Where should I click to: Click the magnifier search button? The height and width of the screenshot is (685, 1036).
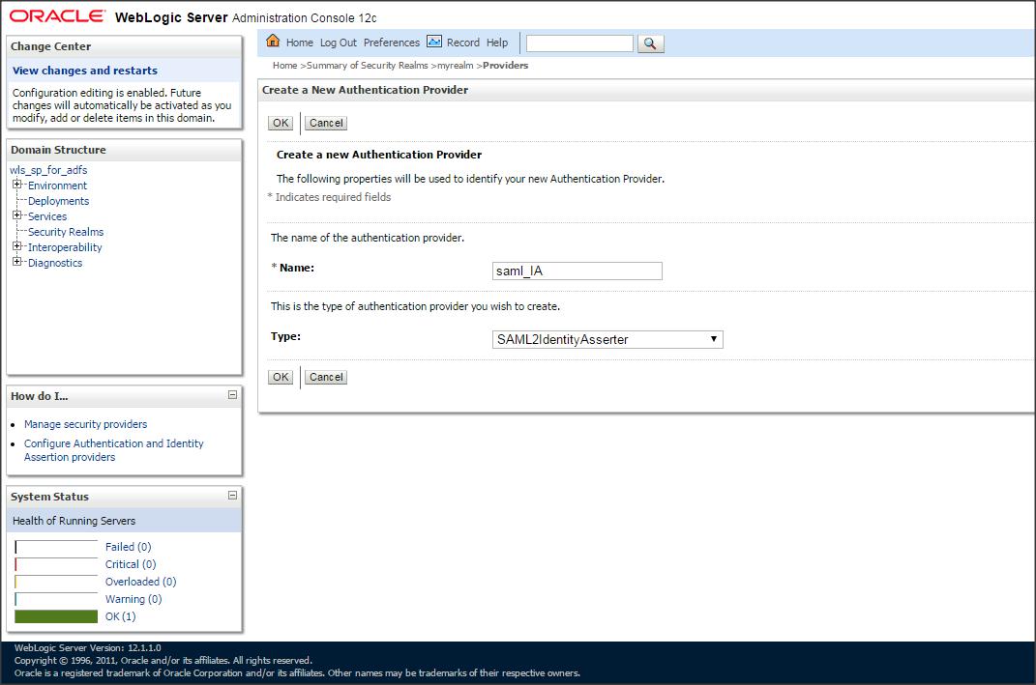click(x=650, y=43)
